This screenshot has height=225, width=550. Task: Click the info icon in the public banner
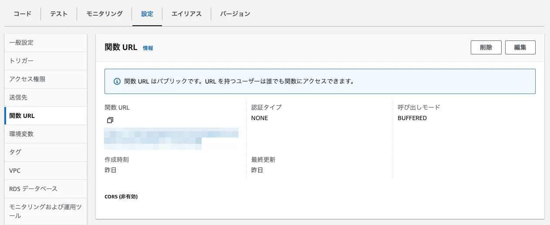(117, 81)
